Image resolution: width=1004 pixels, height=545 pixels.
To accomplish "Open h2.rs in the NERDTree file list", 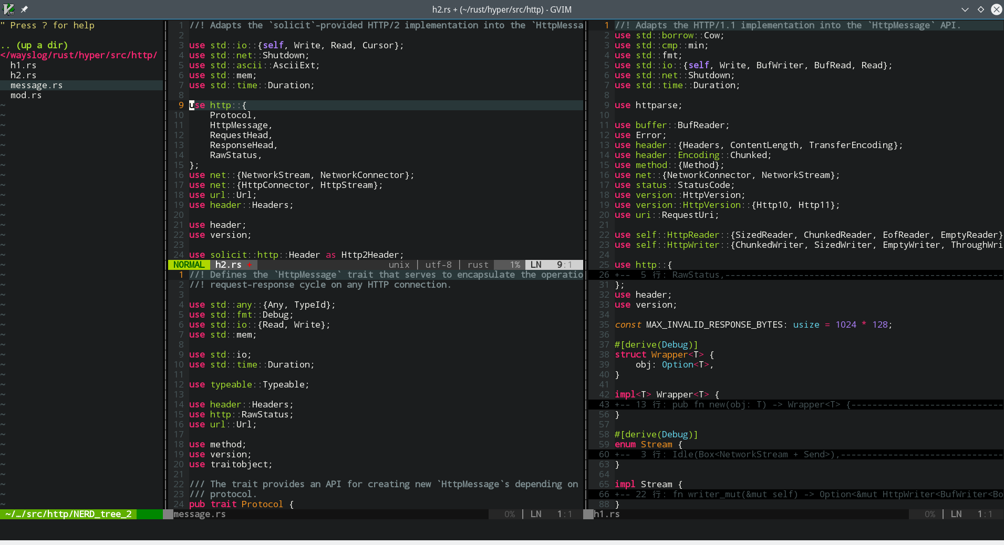I will (23, 76).
